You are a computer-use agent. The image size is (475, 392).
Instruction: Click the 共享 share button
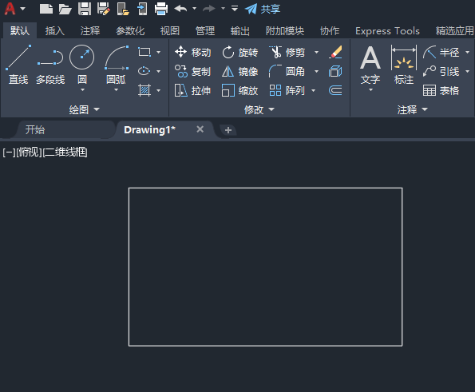coord(263,9)
